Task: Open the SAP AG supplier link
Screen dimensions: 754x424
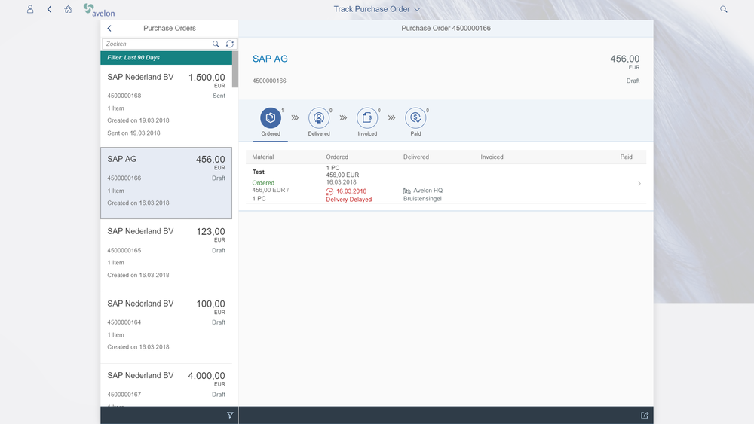Action: pyautogui.click(x=270, y=59)
